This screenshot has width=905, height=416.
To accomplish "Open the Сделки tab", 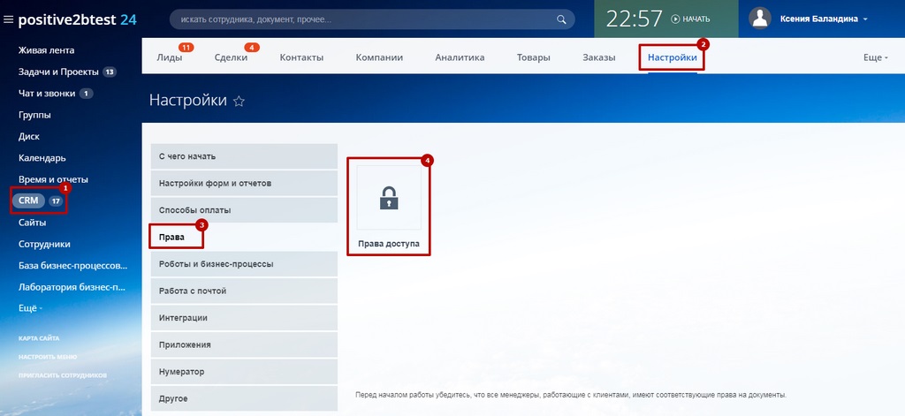I will 231,57.
